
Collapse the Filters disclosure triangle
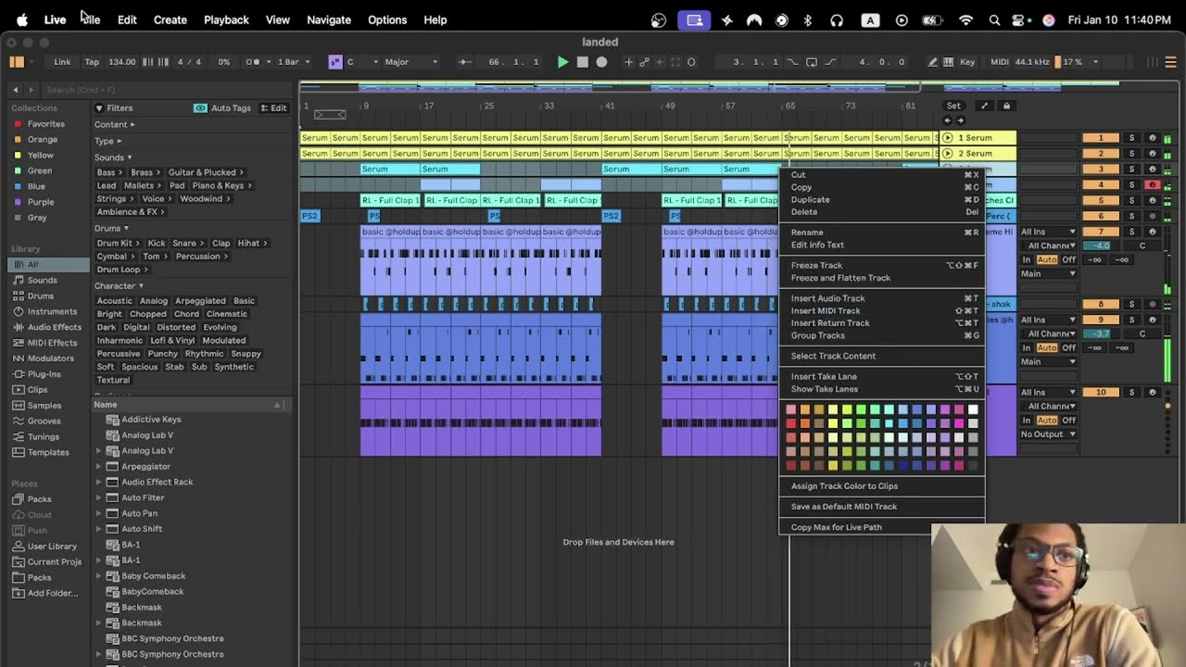pos(99,108)
